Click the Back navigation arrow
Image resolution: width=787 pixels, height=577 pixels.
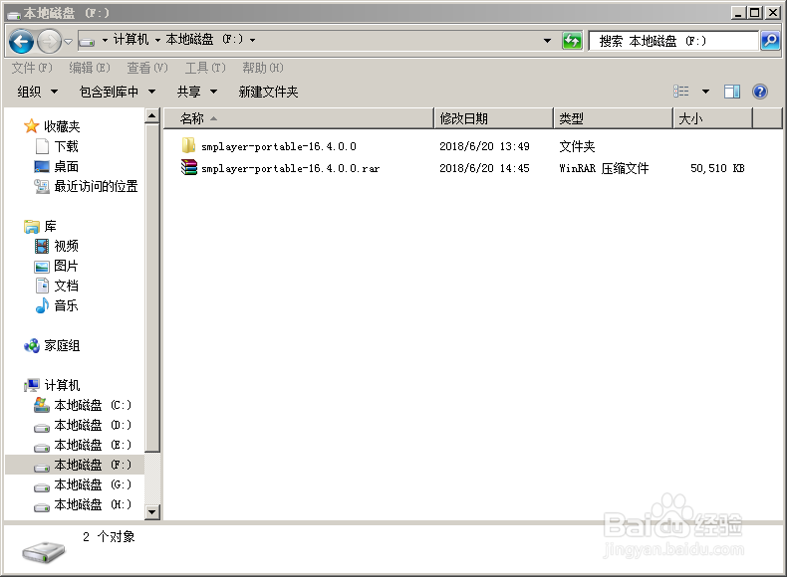[22, 41]
